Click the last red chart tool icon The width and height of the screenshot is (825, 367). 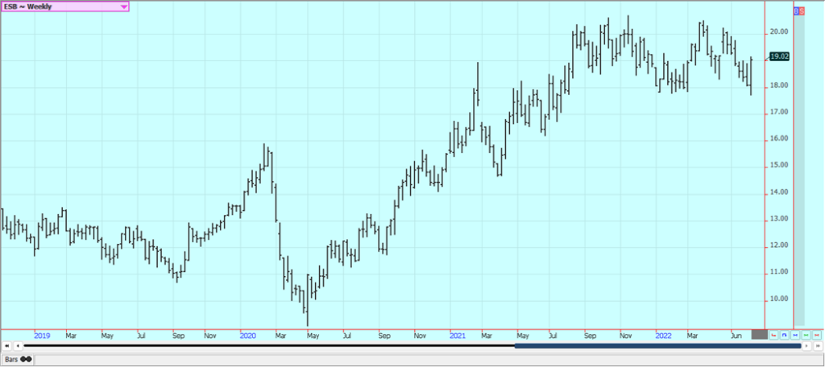pyautogui.click(x=817, y=335)
